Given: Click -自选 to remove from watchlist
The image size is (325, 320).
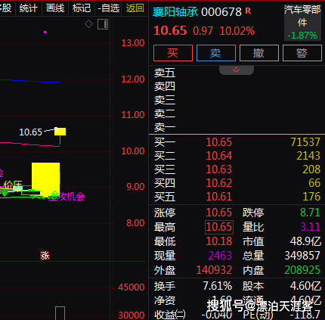Looking at the screenshot, I should coord(109,8).
